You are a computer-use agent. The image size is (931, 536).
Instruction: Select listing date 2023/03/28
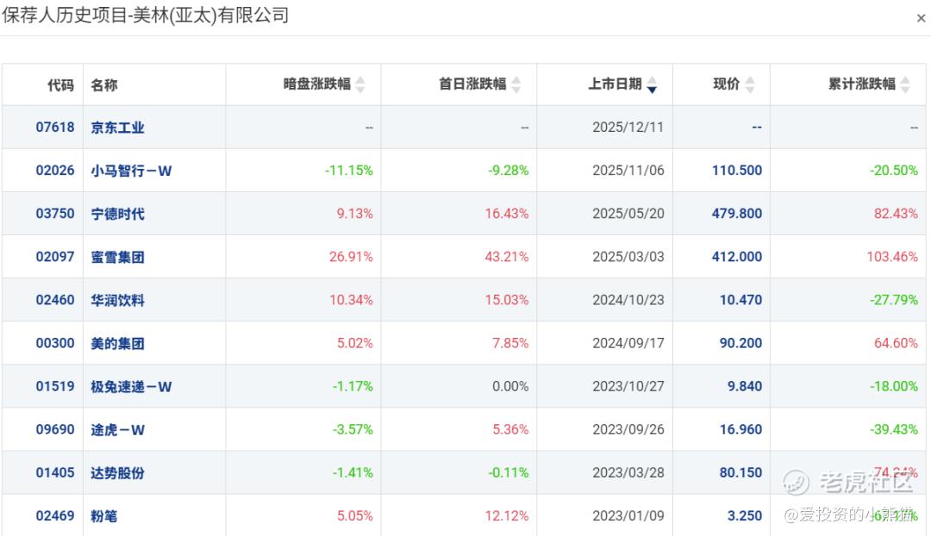coord(628,472)
